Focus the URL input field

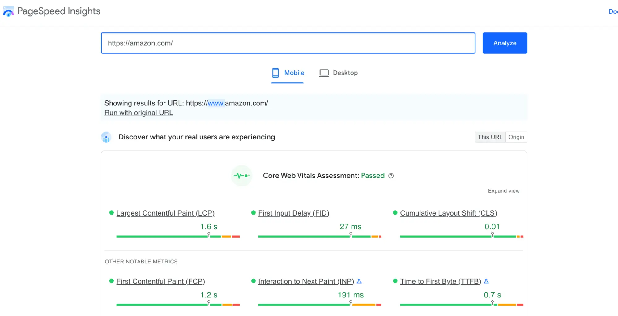click(288, 43)
